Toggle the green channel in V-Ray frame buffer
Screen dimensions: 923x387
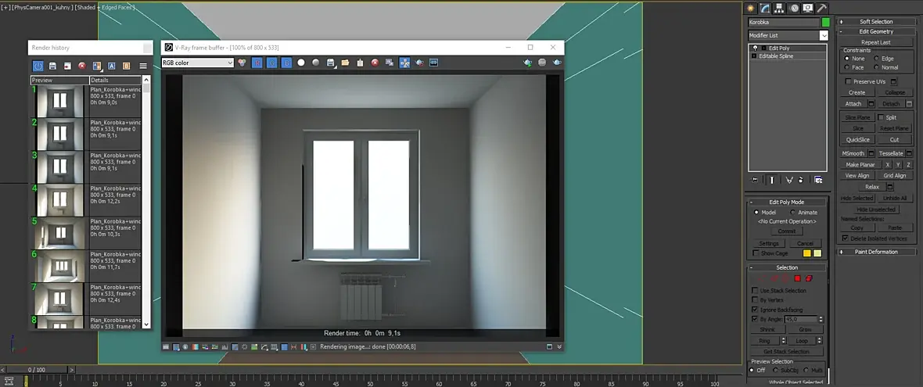pyautogui.click(x=271, y=63)
